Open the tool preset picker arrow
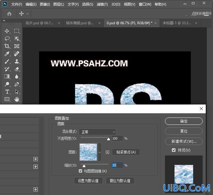Image resolution: width=213 pixels, height=195 pixels. tap(28, 14)
